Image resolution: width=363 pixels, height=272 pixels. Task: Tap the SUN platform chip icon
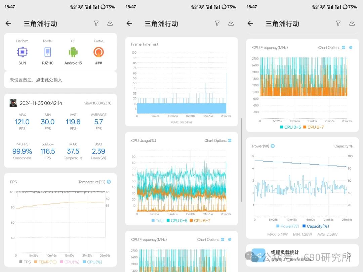click(22, 52)
